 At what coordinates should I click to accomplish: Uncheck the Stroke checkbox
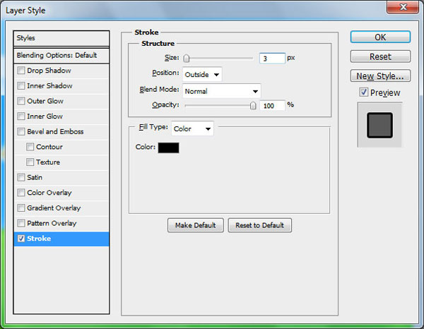20,239
